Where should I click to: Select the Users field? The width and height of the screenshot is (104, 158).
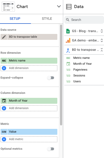77,81
